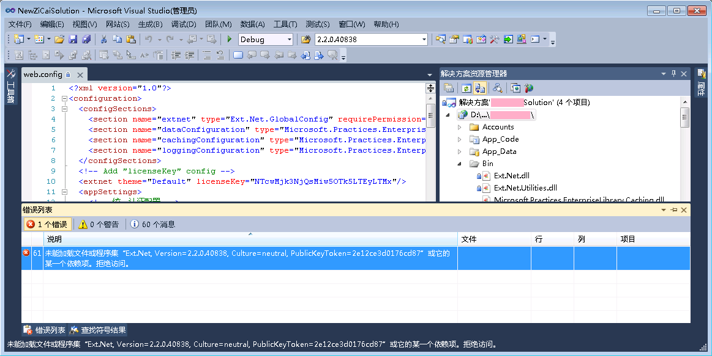Open the Properties side tab at right
Viewport: 712px width, 356px height.
701,82
